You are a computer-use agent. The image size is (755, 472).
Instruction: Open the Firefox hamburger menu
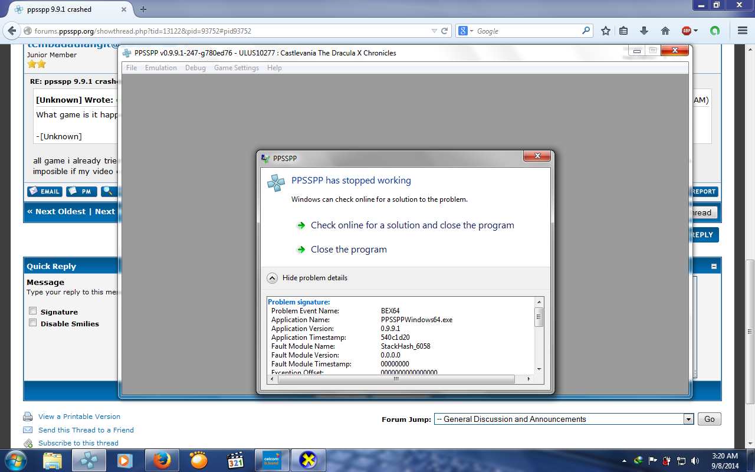pos(742,31)
